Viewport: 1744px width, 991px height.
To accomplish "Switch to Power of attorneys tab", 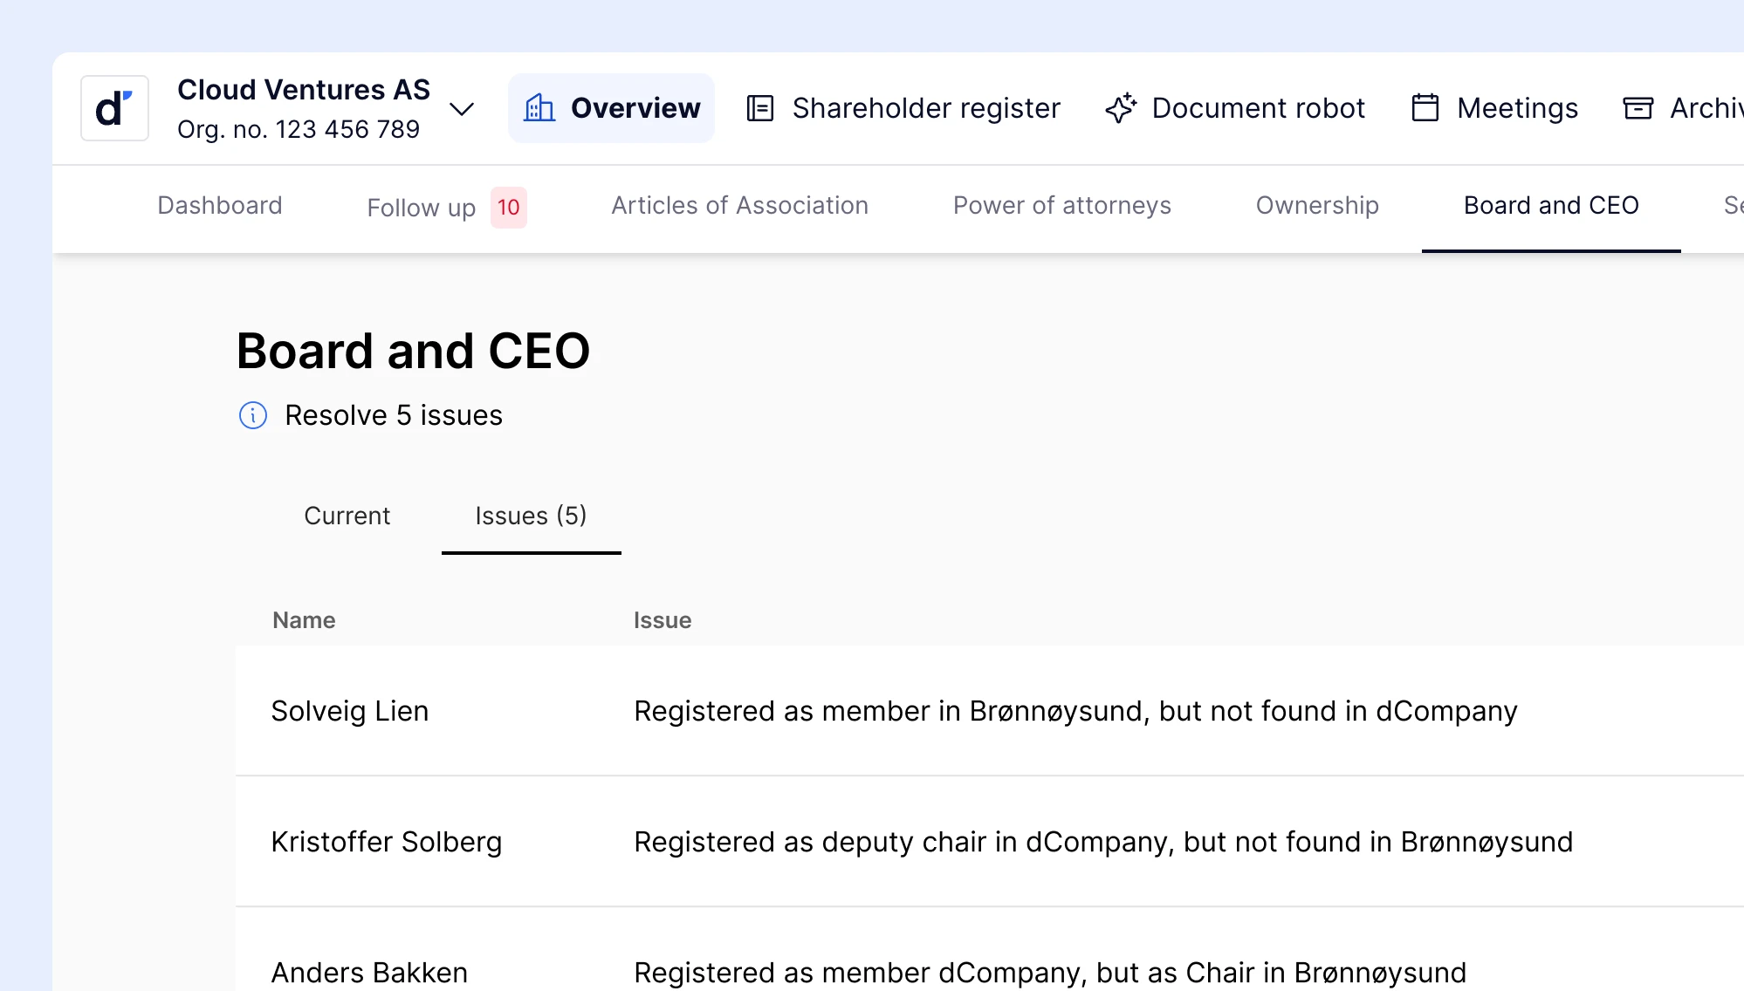I will (x=1061, y=206).
